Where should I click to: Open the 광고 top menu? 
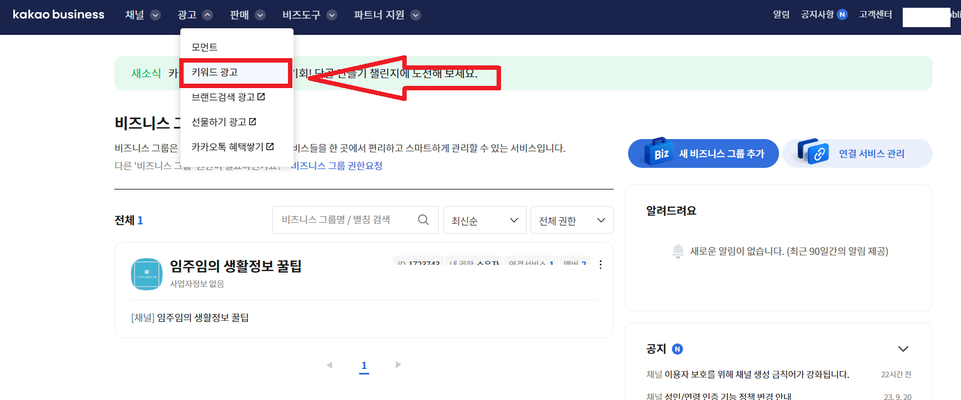coord(187,15)
